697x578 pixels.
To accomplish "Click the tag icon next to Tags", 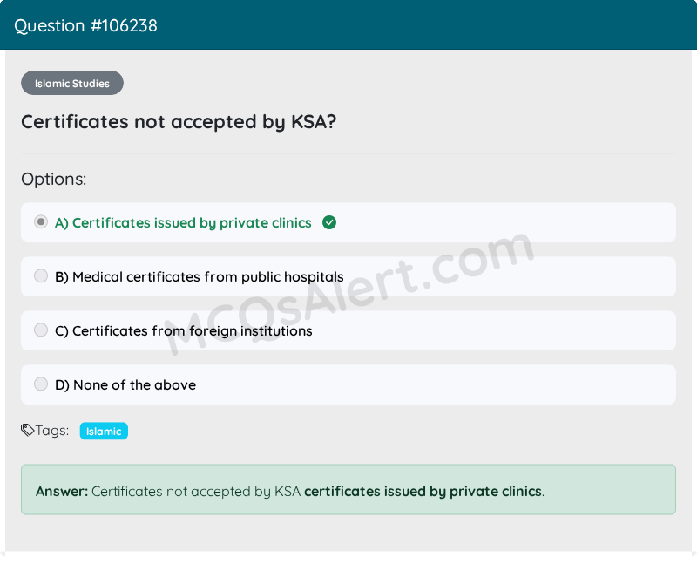I will (28, 430).
